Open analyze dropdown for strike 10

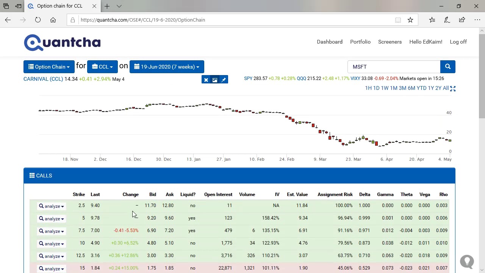pyautogui.click(x=51, y=244)
